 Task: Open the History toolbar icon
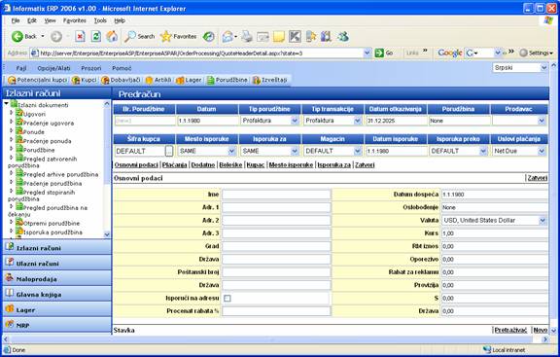pos(209,36)
